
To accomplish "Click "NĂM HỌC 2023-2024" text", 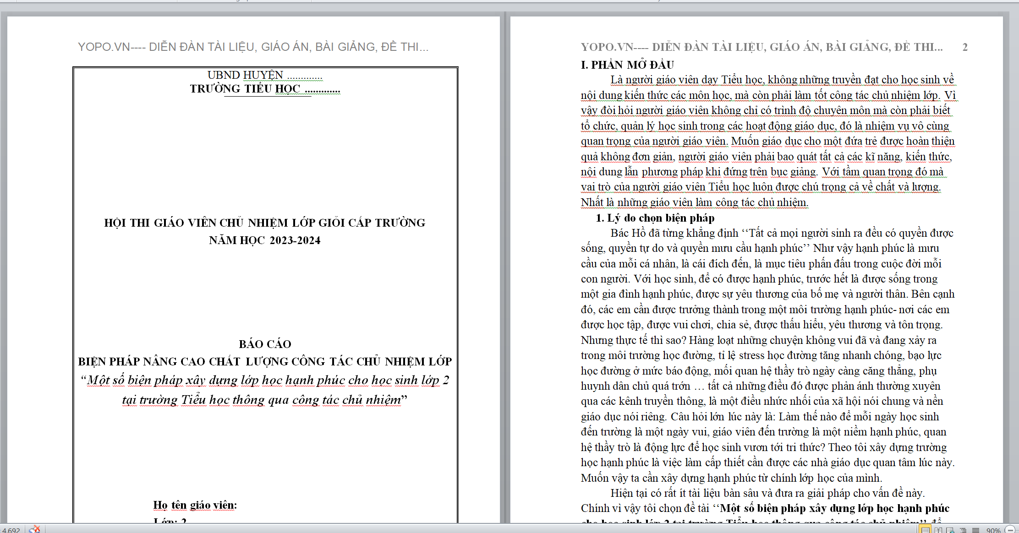I will pyautogui.click(x=265, y=240).
